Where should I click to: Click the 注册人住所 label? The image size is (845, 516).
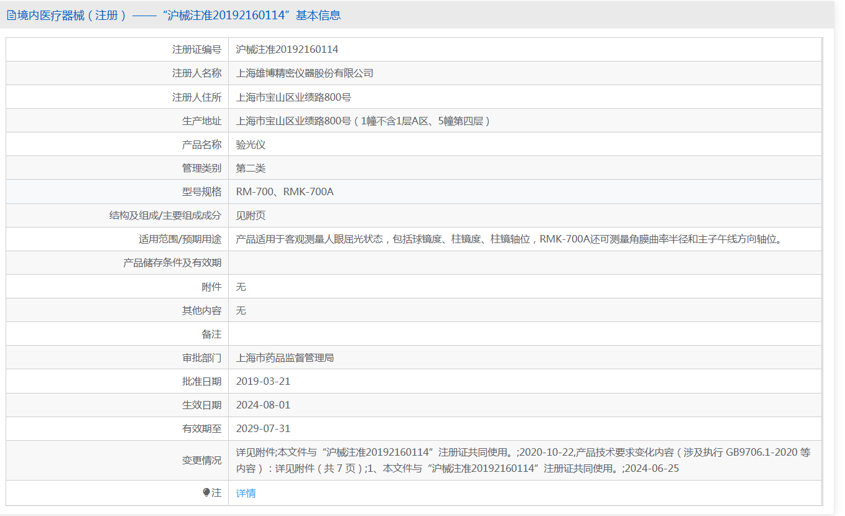click(x=196, y=97)
